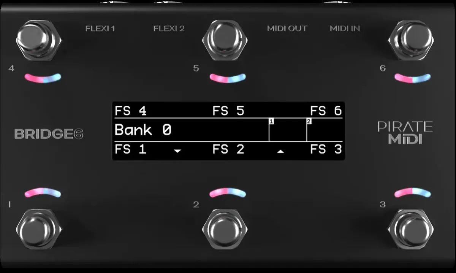The image size is (456, 273).
Task: Click the LED strip above footswitch 1
Action: point(43,193)
